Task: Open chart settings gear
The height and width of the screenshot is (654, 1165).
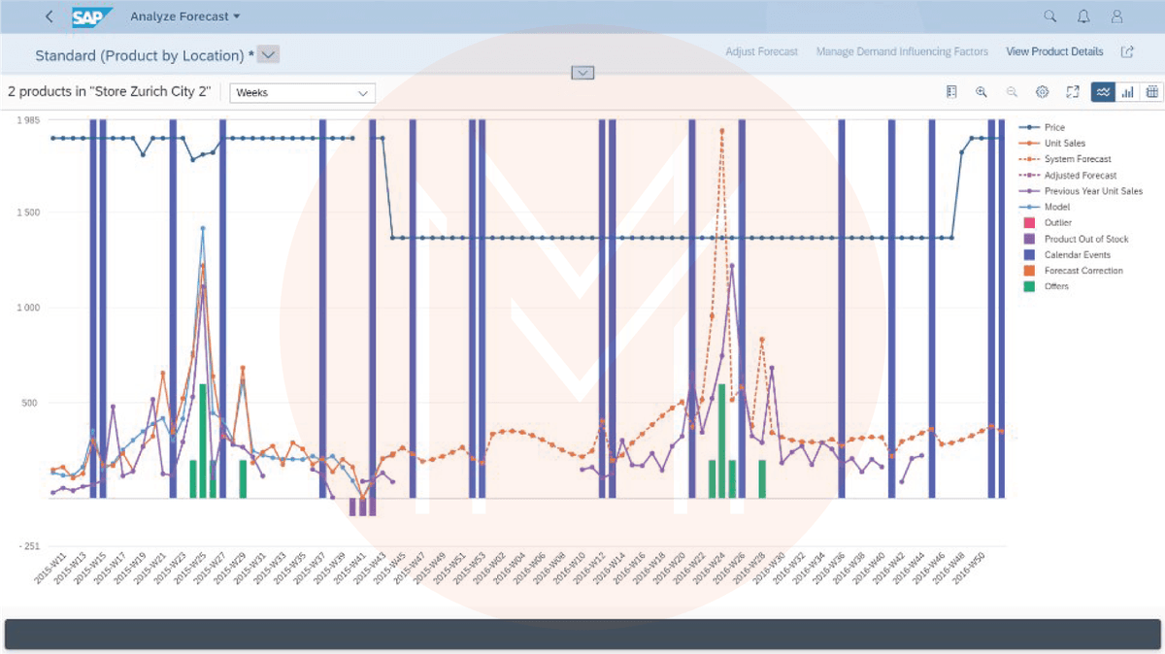Action: 1042,92
